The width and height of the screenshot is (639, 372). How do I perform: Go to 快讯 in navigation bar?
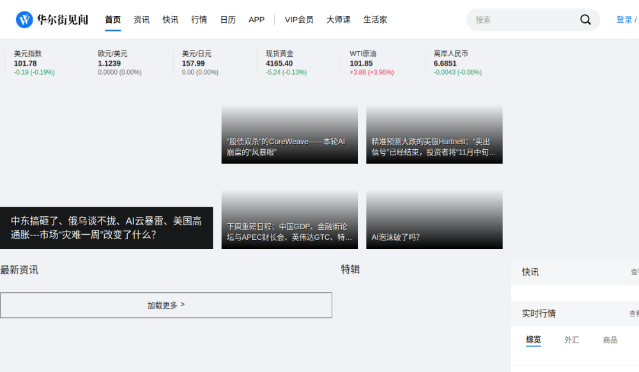tap(171, 20)
